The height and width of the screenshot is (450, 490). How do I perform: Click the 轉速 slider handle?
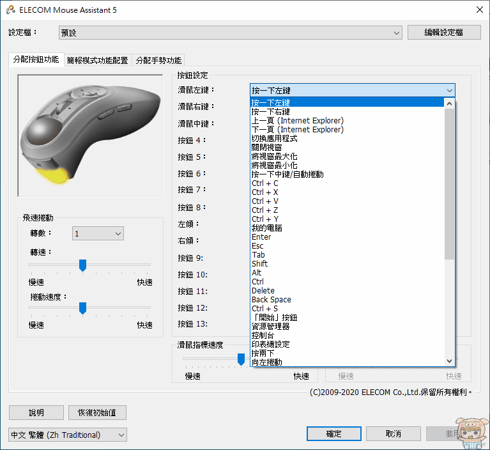[x=82, y=265]
